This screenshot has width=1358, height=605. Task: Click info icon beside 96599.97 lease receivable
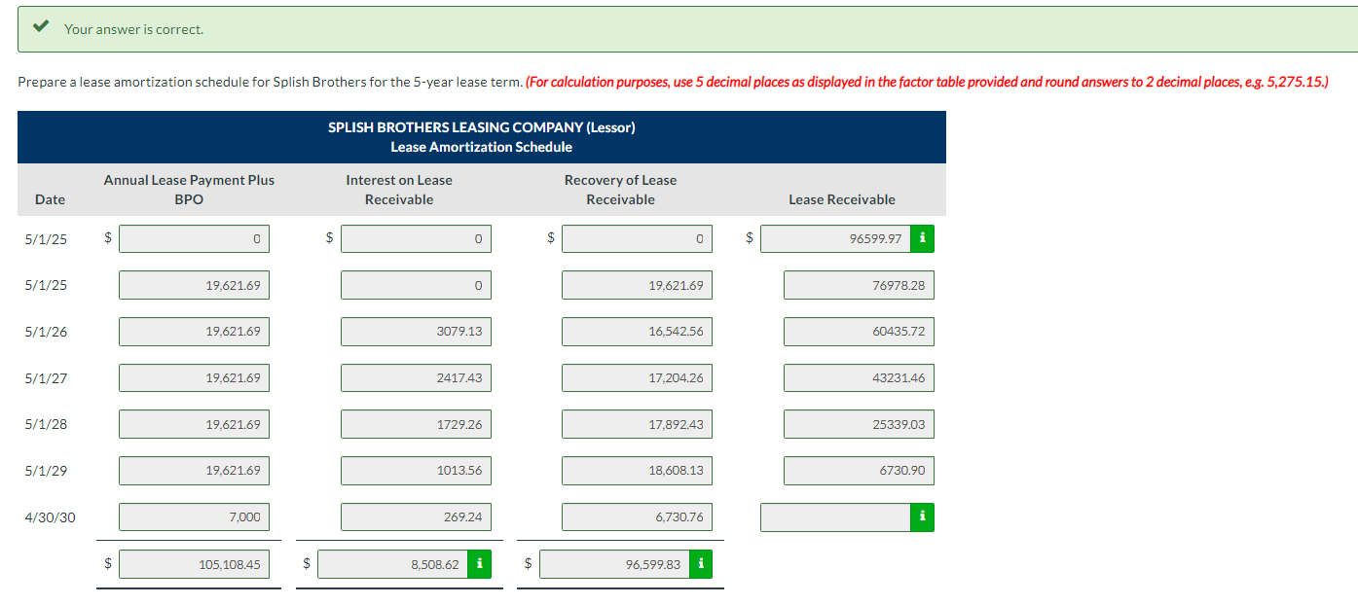(x=922, y=238)
